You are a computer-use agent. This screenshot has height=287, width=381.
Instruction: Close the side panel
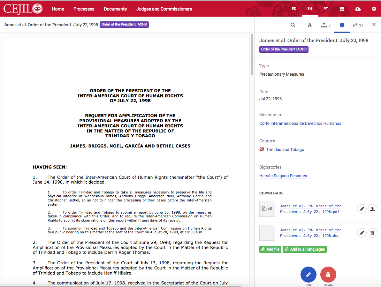pyautogui.click(x=374, y=24)
